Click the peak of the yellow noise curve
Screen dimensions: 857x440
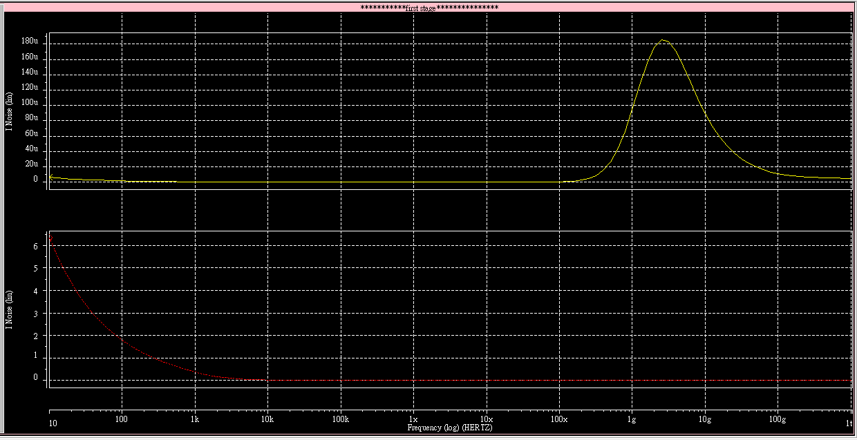663,40
